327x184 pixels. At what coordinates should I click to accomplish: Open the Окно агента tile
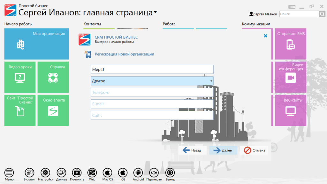pyautogui.click(x=53, y=110)
